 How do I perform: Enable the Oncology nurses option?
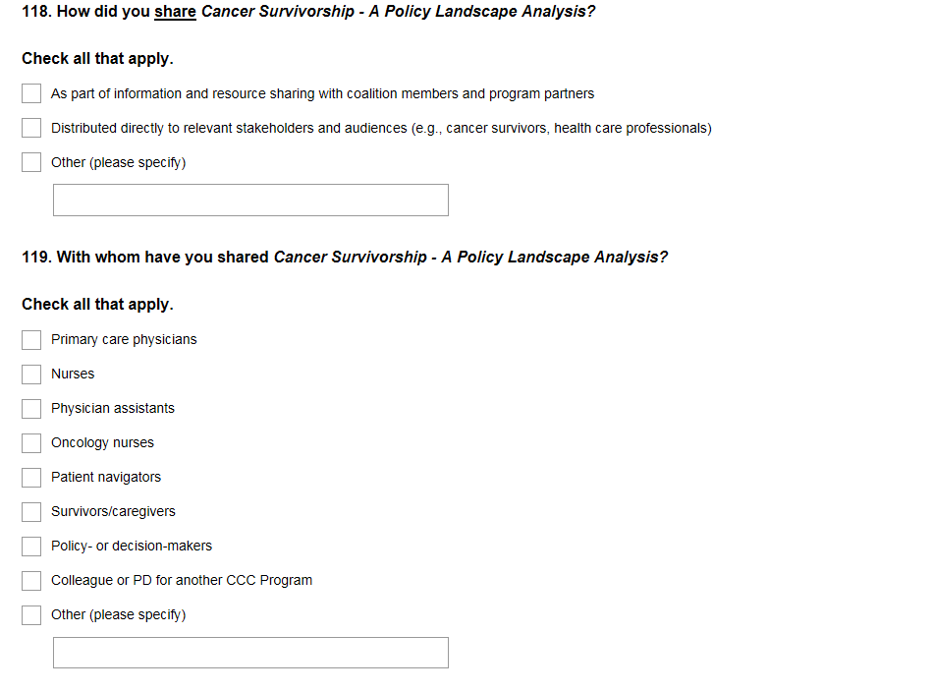(31, 443)
